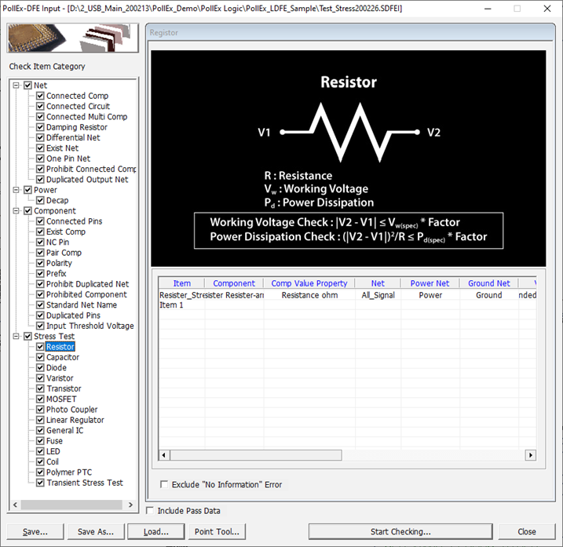Select Capacitor in Stress Test list
The height and width of the screenshot is (547, 563).
pyautogui.click(x=62, y=357)
